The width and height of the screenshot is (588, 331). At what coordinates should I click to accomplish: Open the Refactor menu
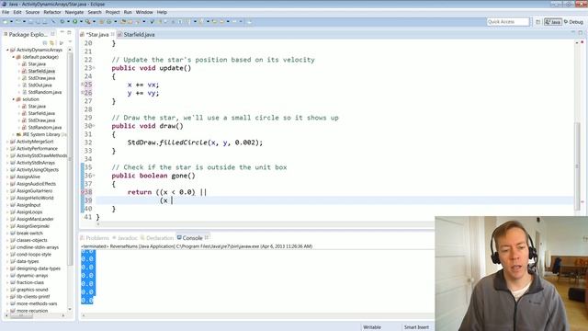click(52, 12)
